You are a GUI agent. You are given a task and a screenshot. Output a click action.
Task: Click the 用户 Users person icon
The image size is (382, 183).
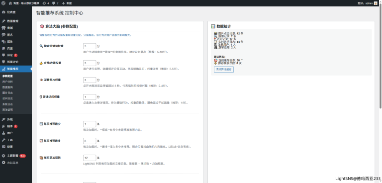(3, 133)
